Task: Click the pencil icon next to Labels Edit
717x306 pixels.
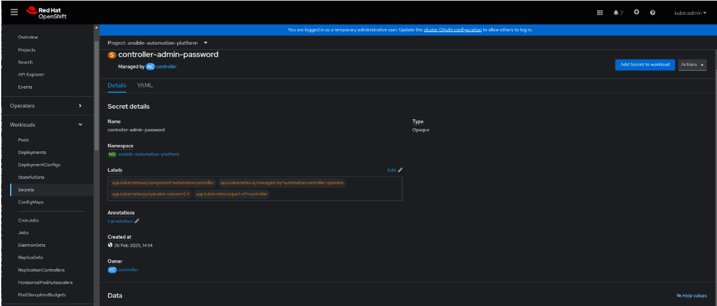Action: click(x=400, y=170)
